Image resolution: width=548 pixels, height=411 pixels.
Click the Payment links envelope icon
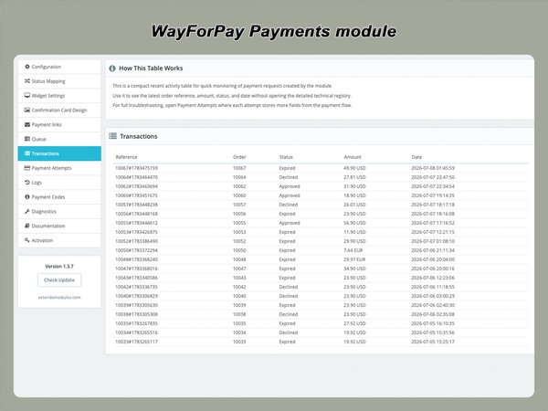[x=26, y=124]
